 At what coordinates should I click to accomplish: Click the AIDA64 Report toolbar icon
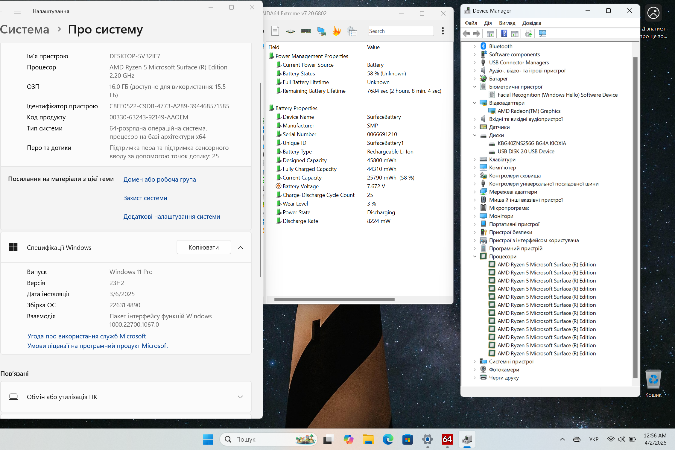[x=275, y=31]
